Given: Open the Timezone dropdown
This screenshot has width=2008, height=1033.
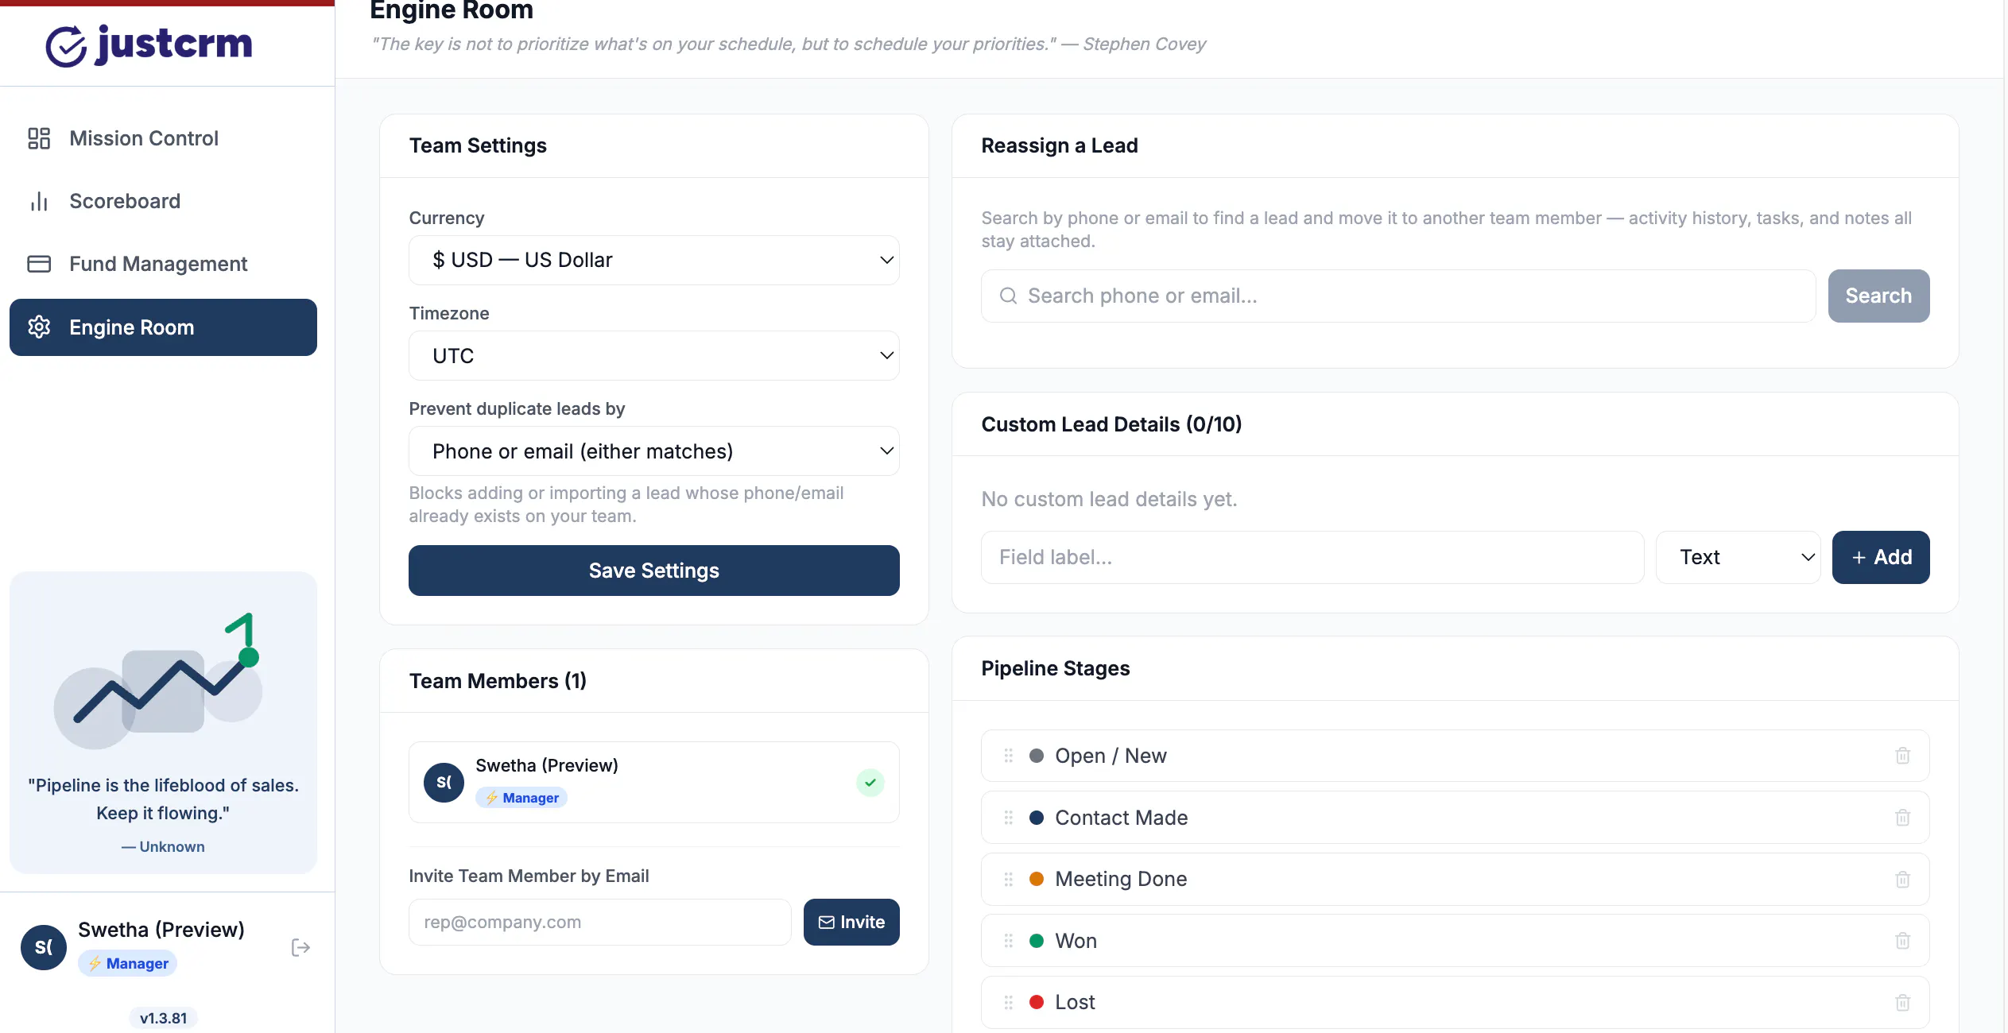Looking at the screenshot, I should click(x=653, y=355).
